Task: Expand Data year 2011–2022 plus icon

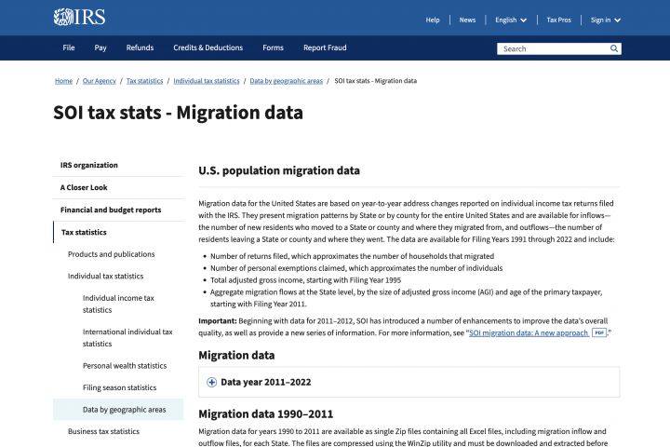Action: [211, 382]
